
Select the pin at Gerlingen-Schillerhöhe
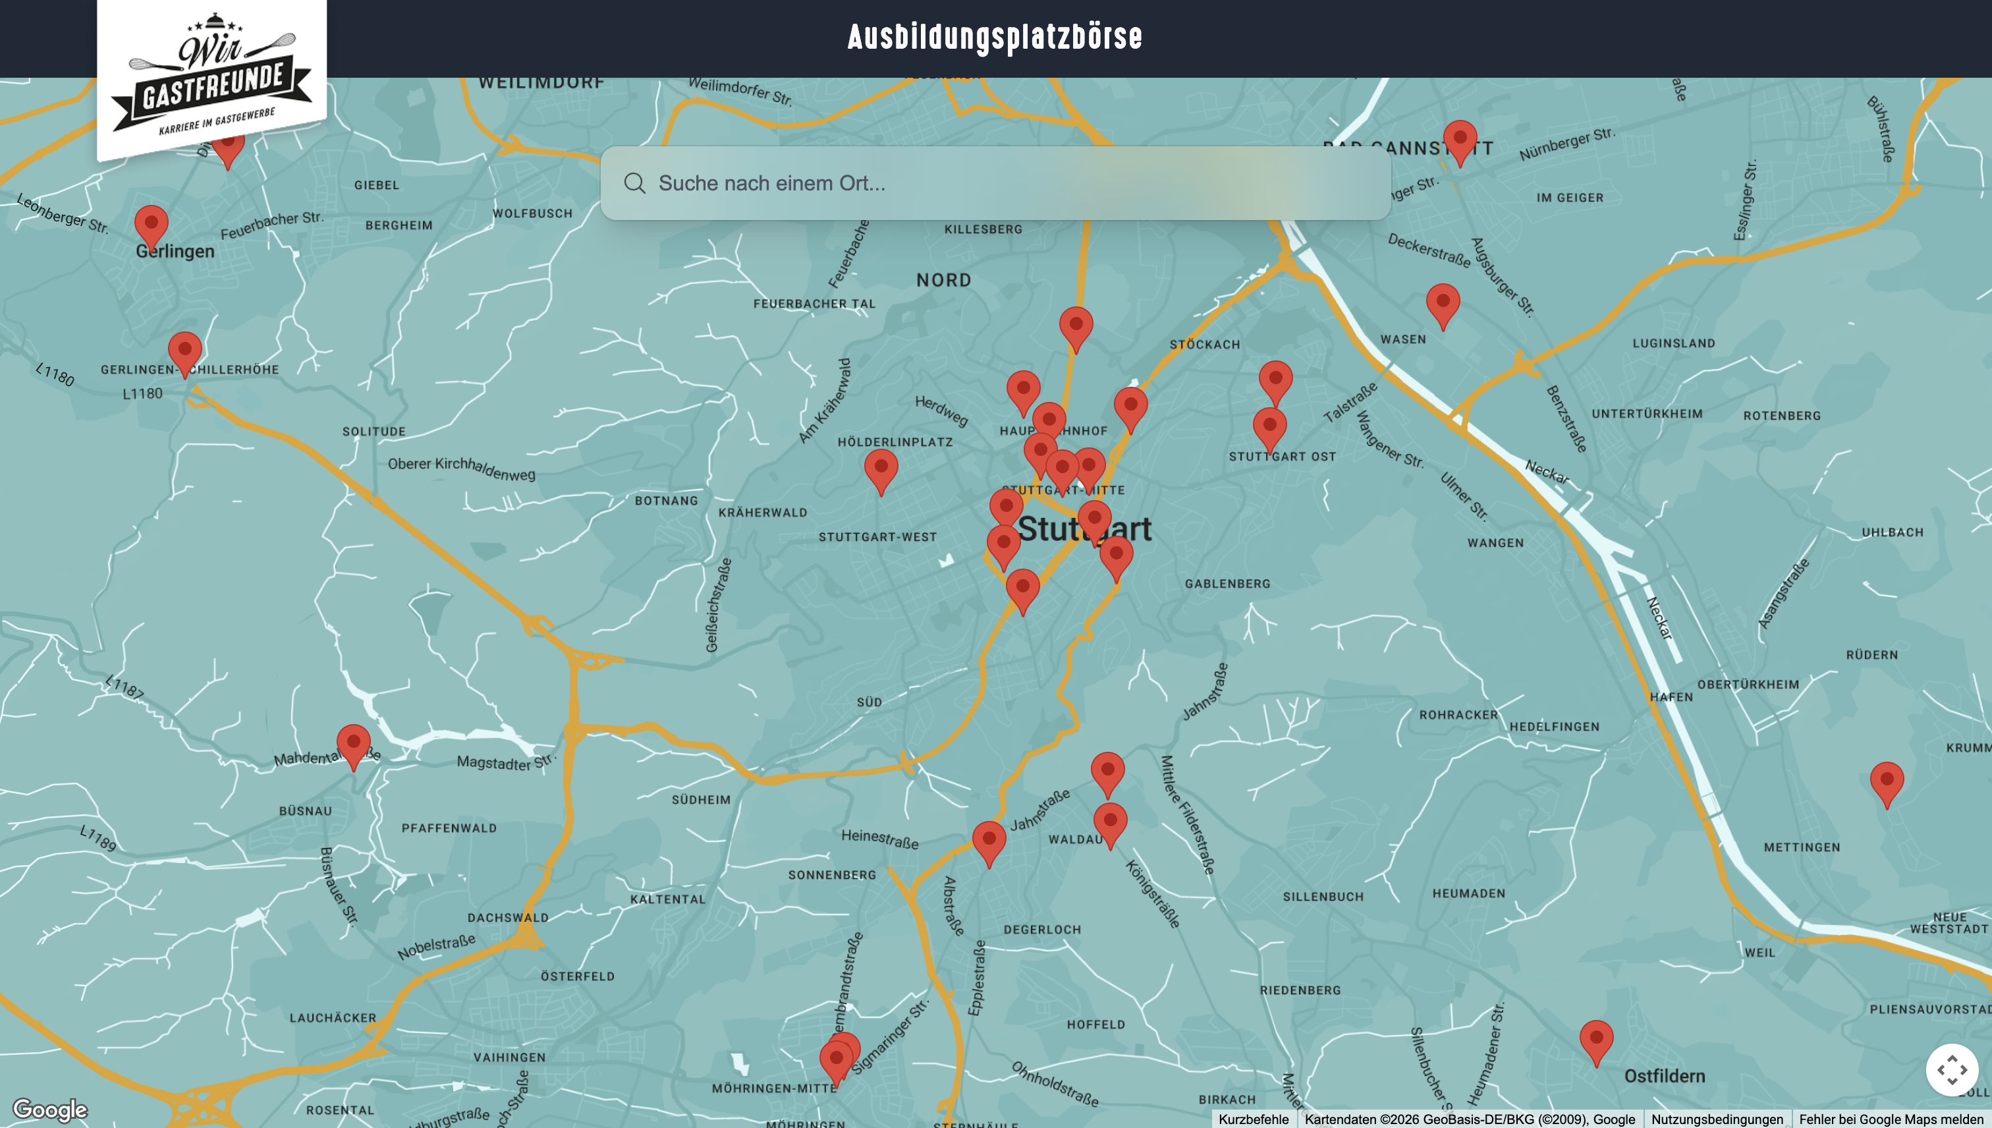point(185,350)
